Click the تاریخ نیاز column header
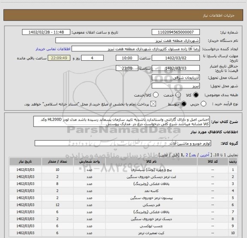 tap(25, 162)
